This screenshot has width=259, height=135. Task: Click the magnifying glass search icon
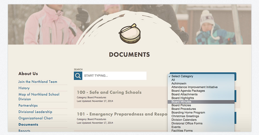tap(78, 76)
